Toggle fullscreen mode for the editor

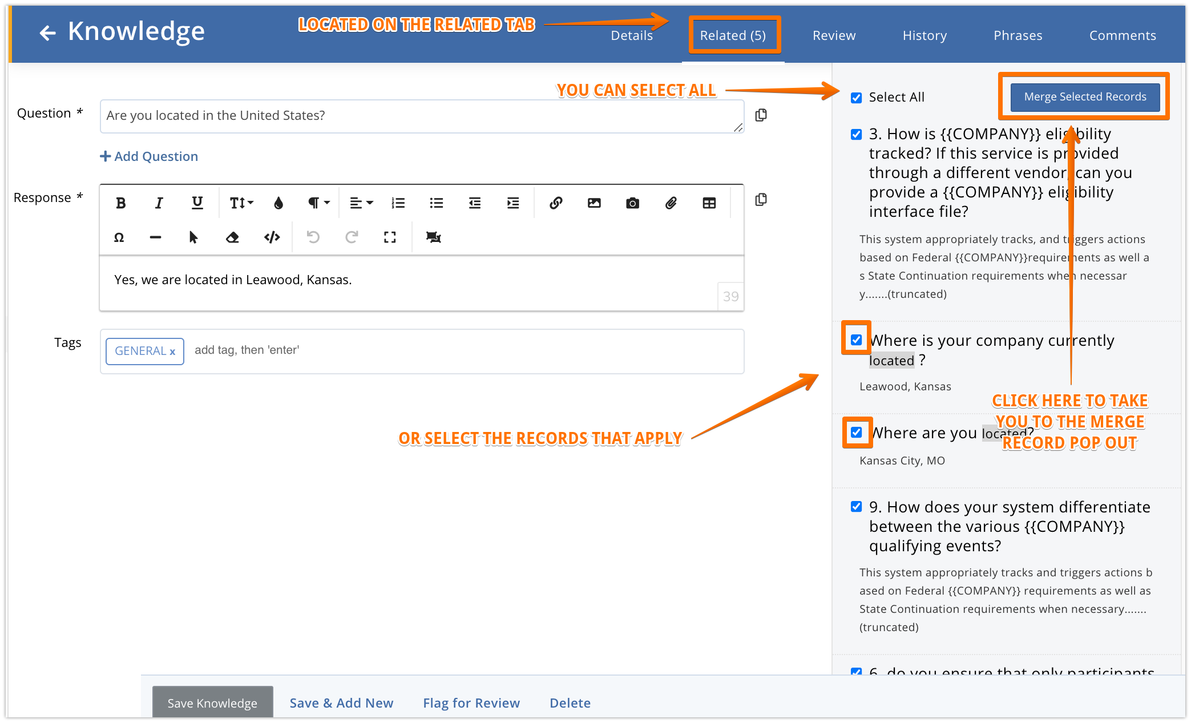(390, 237)
